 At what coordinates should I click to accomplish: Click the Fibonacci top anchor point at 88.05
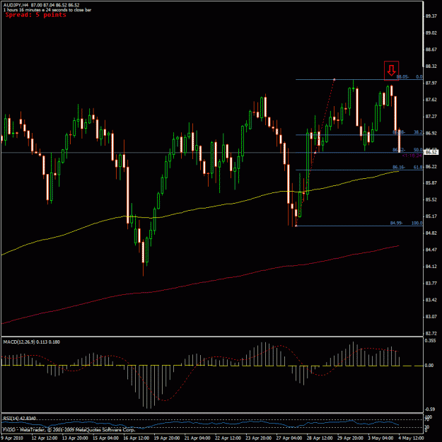click(335, 79)
